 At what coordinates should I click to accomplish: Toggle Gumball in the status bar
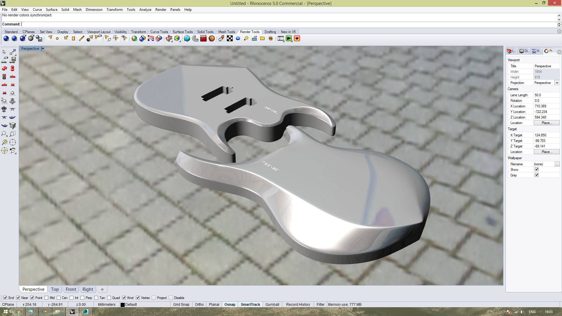point(272,304)
